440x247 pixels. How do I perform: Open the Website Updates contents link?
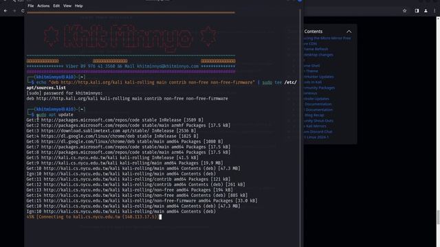click(x=316, y=99)
